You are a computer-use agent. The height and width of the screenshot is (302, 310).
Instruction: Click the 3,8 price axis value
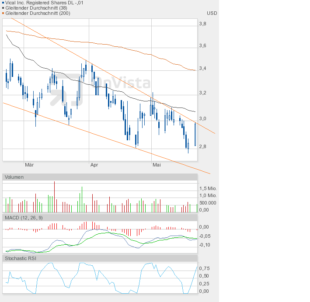point(202,24)
